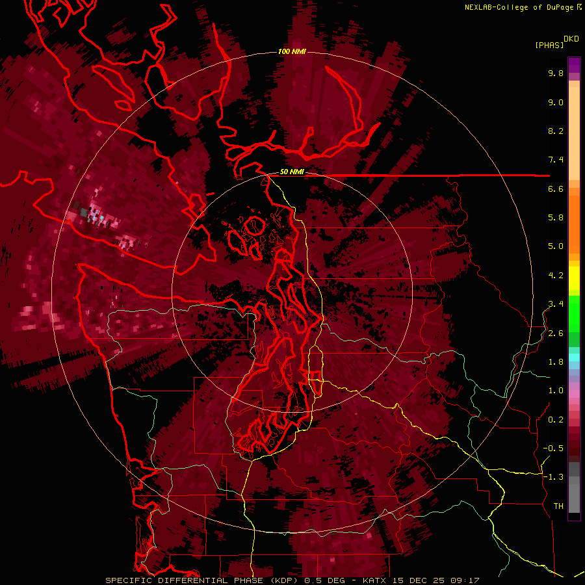Screen dimensions: 585x585
Task: Click the KATX radar site identifier
Action: (x=374, y=580)
